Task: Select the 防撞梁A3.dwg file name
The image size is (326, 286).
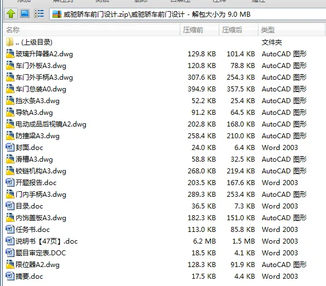Action: tap(37, 136)
